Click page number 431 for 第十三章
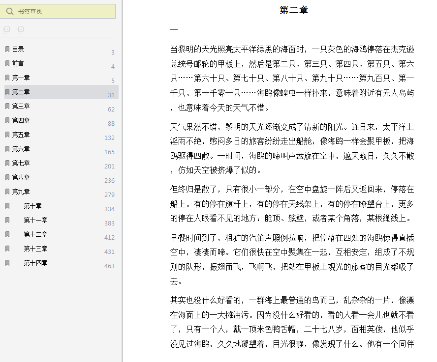The image size is (437, 362). pos(110,252)
